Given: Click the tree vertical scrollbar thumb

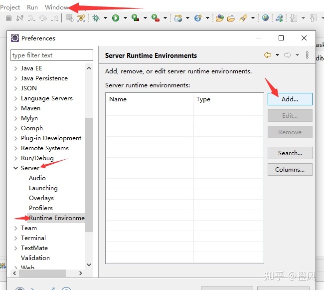Looking at the screenshot, I should [89, 175].
